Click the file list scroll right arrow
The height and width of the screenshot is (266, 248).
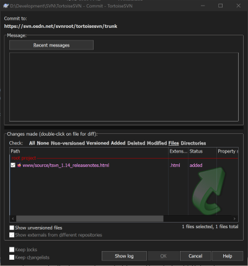point(234,218)
